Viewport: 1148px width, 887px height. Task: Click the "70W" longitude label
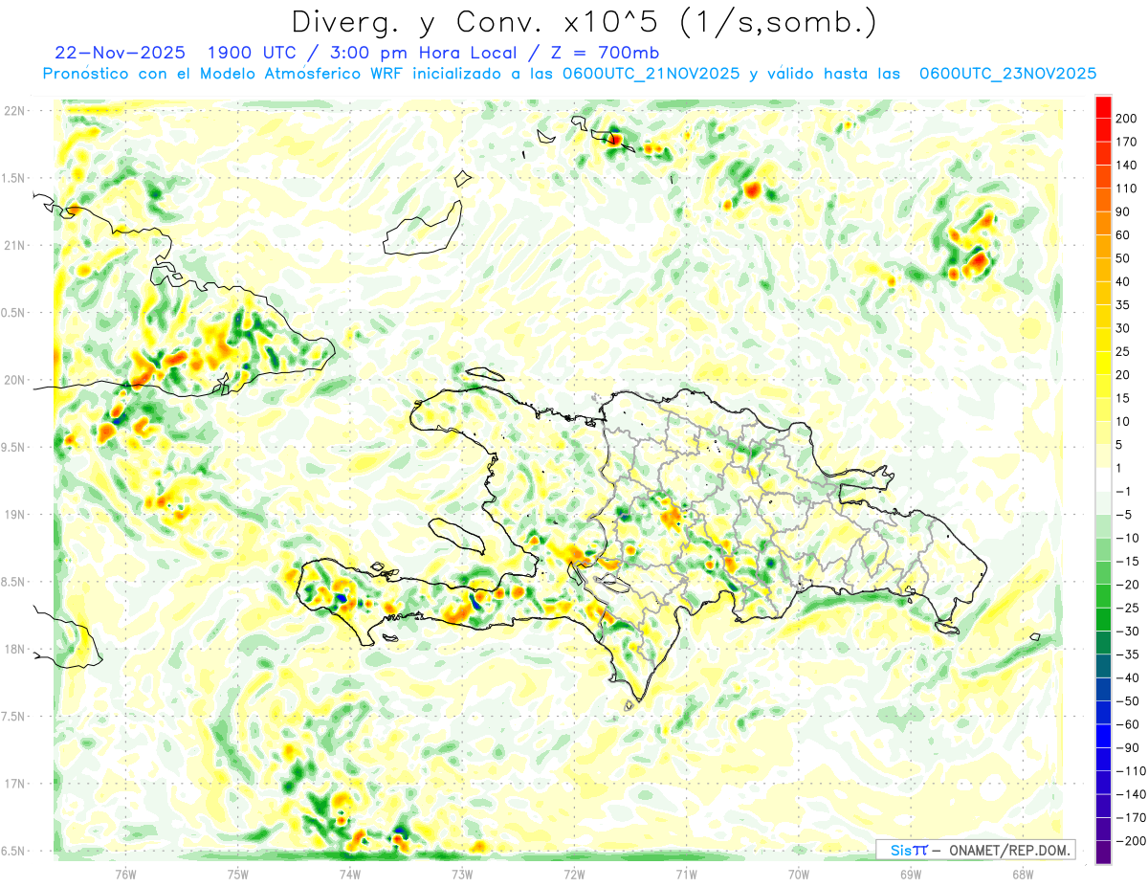coord(799,874)
